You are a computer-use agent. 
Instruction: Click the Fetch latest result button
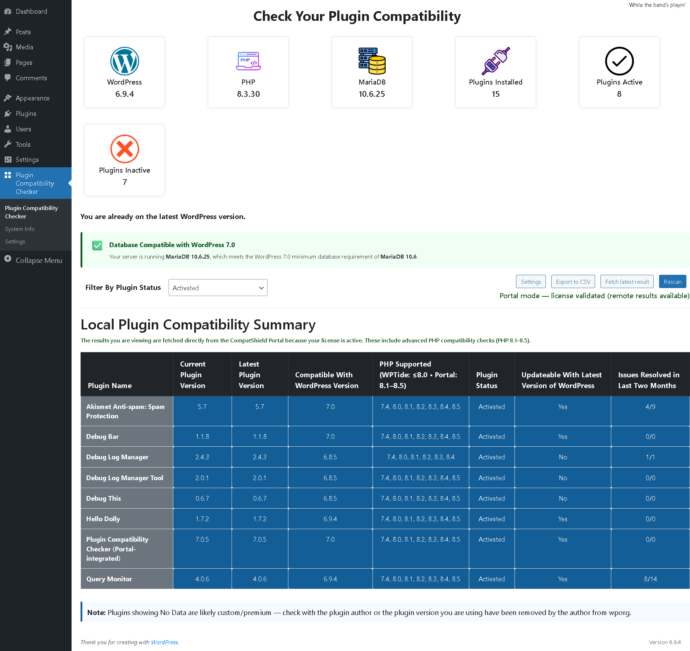[x=627, y=282]
